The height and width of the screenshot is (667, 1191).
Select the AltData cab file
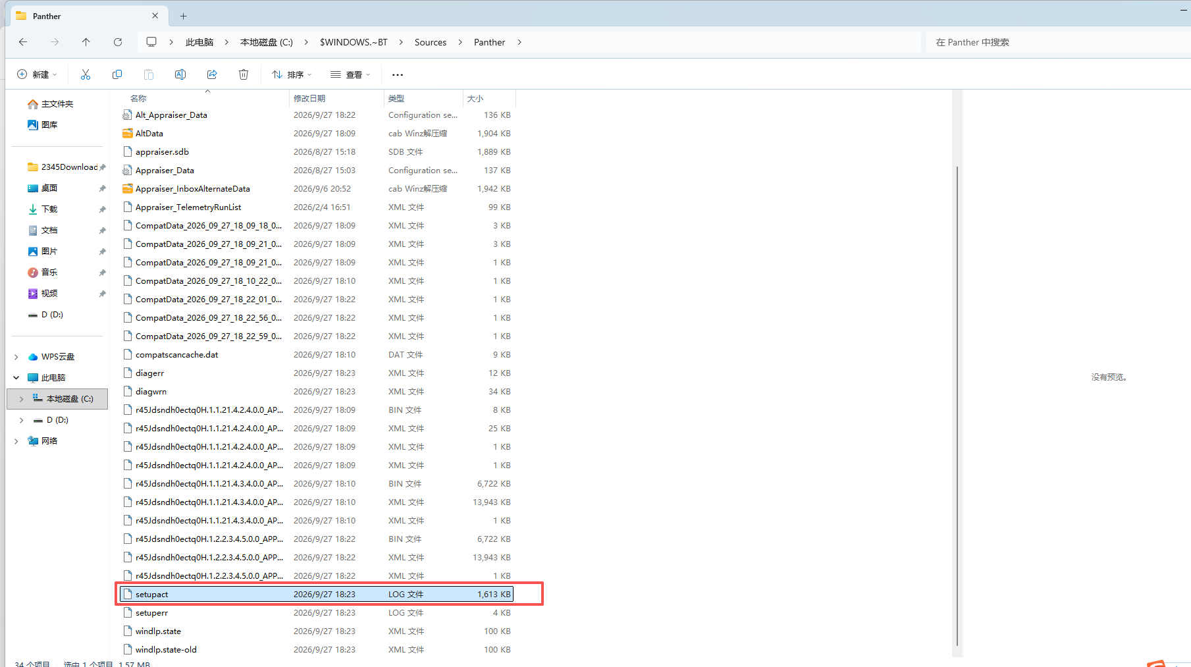316,134
